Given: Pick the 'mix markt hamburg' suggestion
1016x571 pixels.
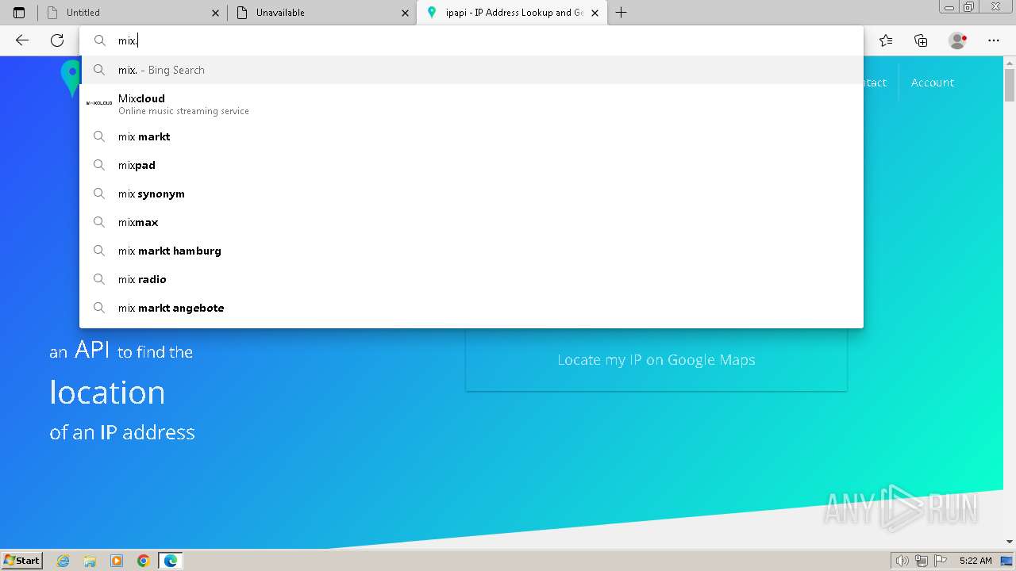Looking at the screenshot, I should 471,251.
